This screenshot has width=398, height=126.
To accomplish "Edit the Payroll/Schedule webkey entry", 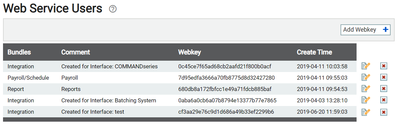I will point(366,77).
